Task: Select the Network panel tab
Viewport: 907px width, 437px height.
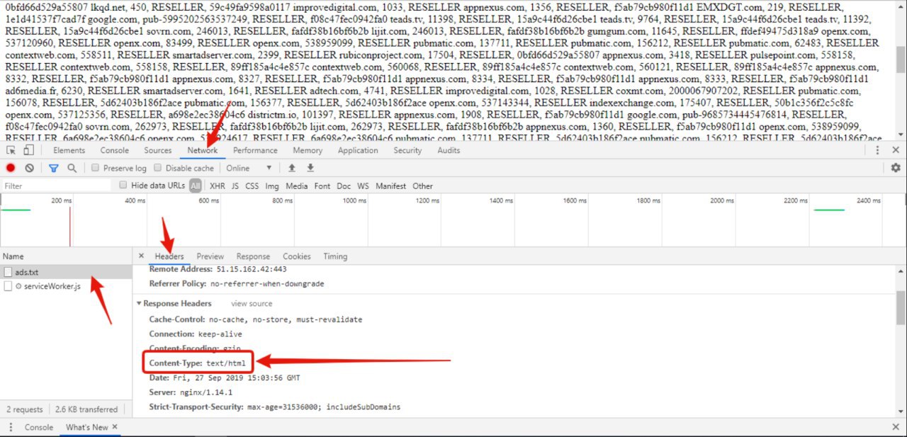Action: [203, 150]
